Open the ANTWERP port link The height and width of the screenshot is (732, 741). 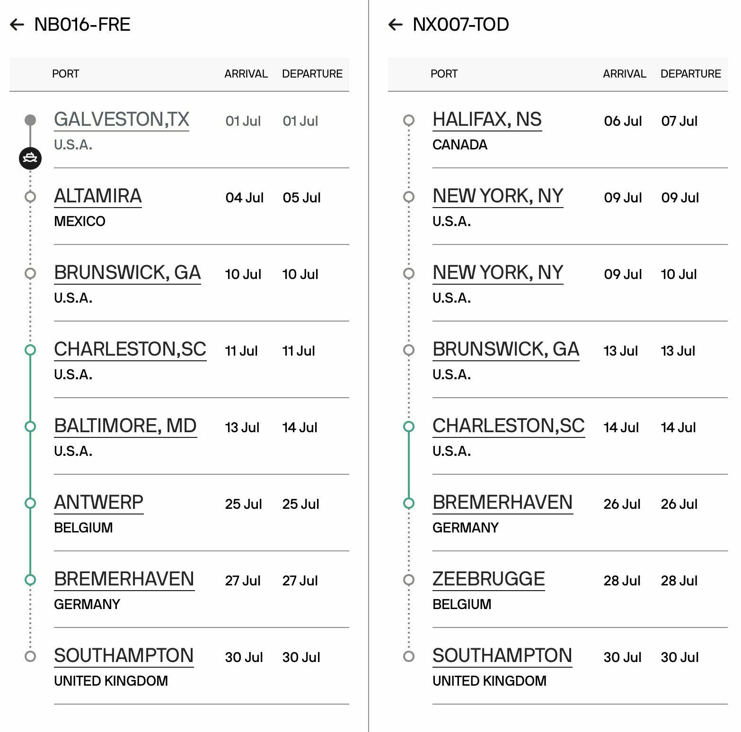tap(98, 503)
